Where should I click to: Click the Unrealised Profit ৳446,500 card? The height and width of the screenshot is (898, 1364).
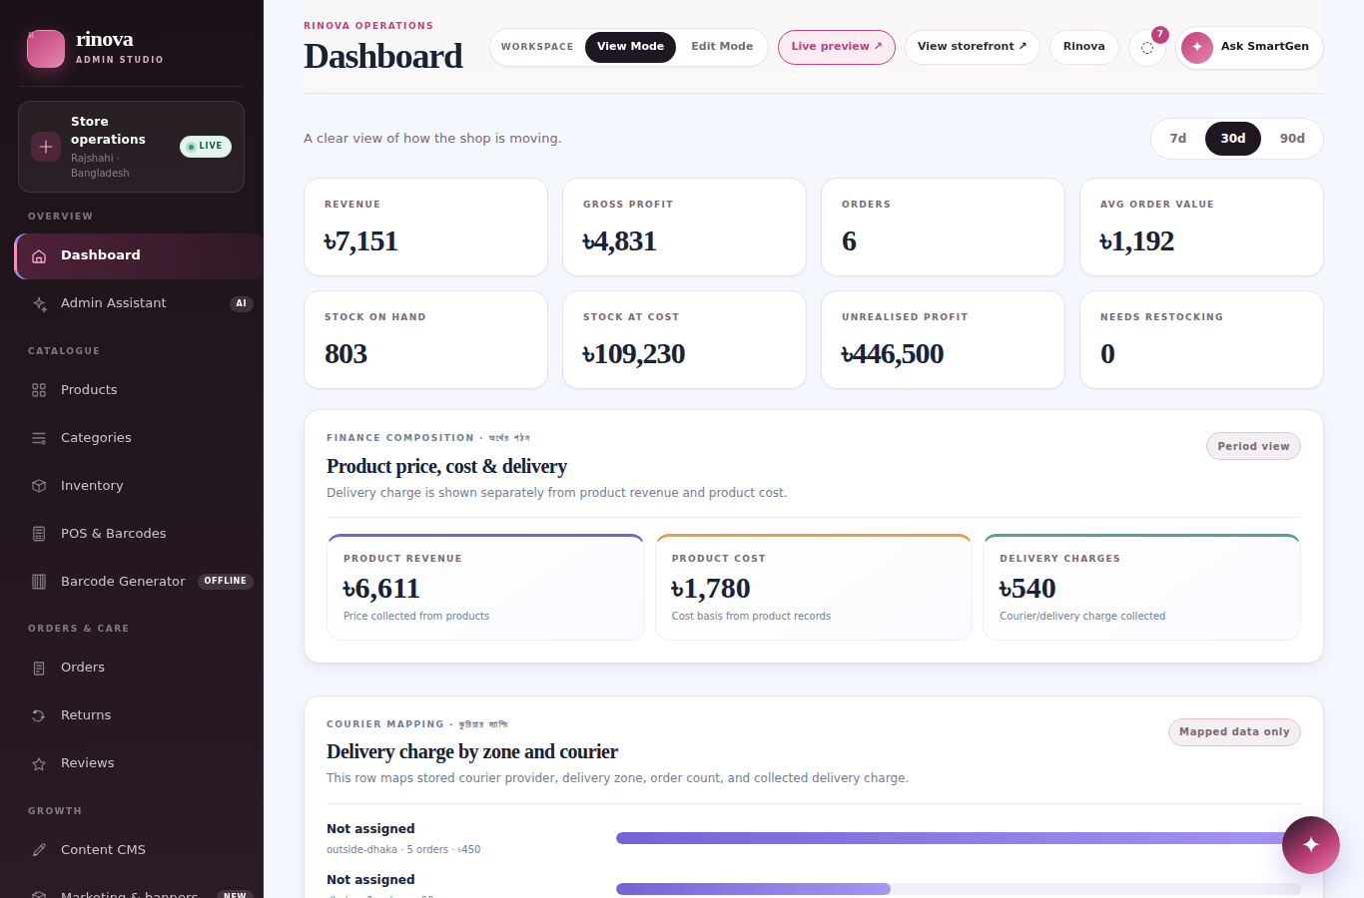tap(944, 339)
